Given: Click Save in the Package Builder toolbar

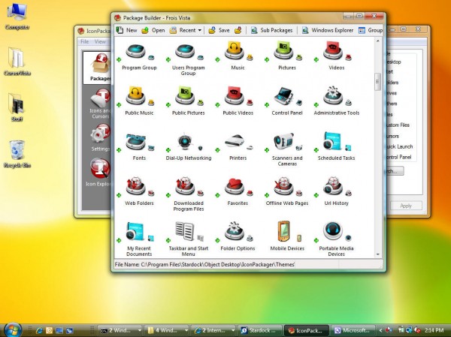Looking at the screenshot, I should coord(219,30).
